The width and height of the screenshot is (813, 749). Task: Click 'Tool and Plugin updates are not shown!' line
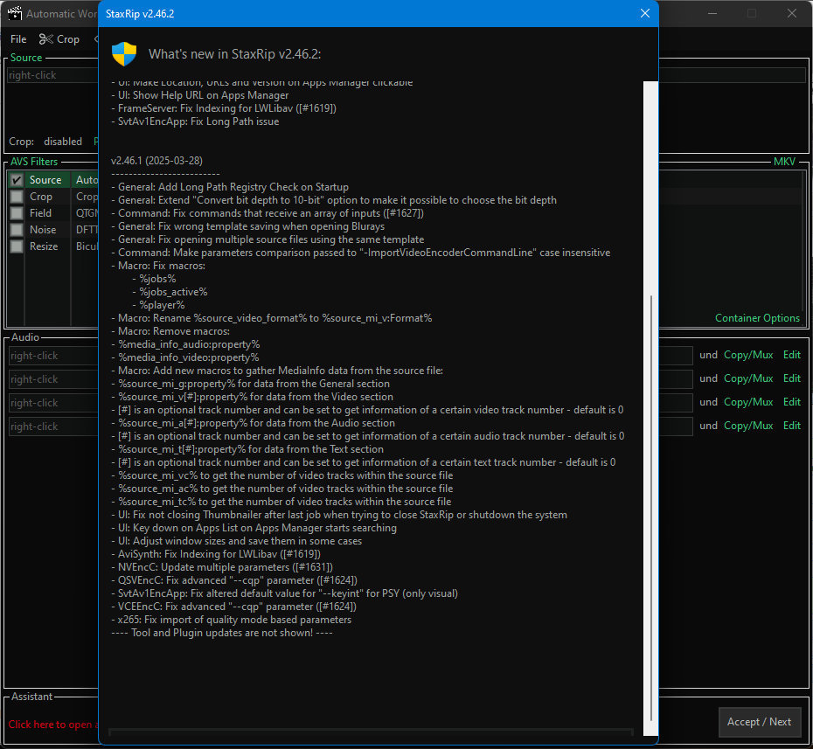click(x=222, y=633)
